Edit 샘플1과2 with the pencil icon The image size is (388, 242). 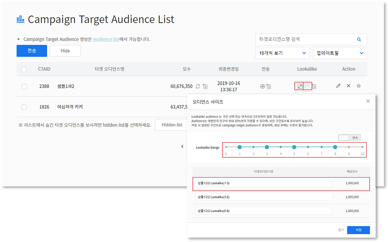(x=338, y=86)
